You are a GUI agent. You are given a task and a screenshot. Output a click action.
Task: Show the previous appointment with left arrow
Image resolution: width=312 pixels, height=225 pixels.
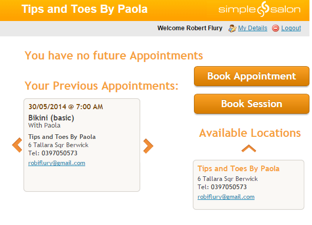click(17, 146)
